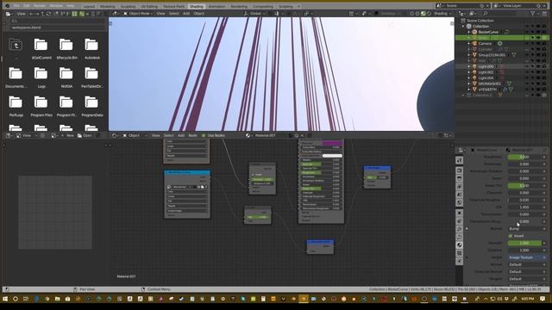
Task: Select the blue-header node below Principled BSDF
Action: point(320,247)
